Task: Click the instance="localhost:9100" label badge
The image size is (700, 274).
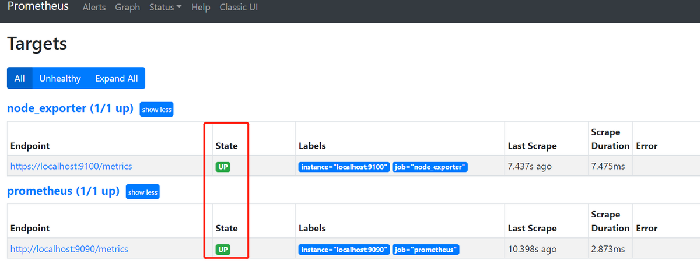Action: click(x=344, y=167)
